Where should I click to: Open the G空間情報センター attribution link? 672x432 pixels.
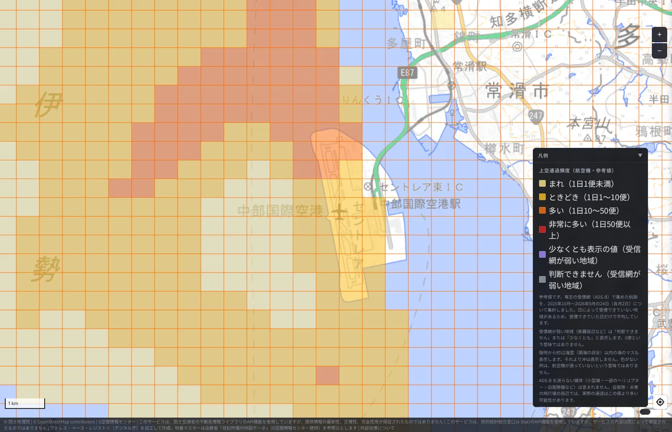point(117,422)
